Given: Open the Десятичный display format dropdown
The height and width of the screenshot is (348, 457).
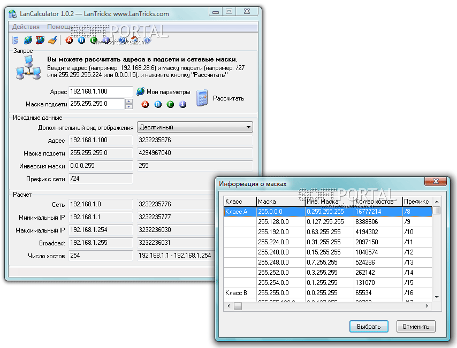Looking at the screenshot, I should click(x=195, y=127).
